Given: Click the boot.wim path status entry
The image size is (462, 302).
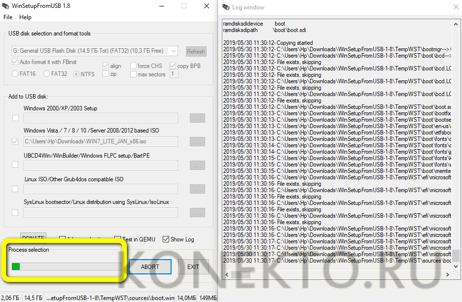Looking at the screenshot, I should click(110, 298).
